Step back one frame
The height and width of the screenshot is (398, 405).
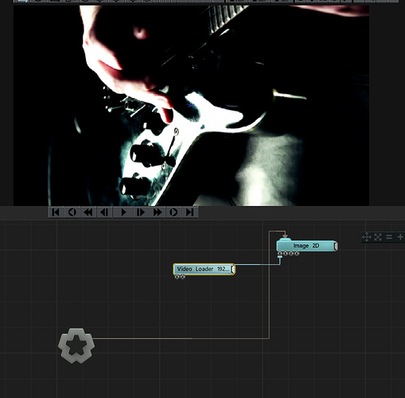(x=104, y=213)
